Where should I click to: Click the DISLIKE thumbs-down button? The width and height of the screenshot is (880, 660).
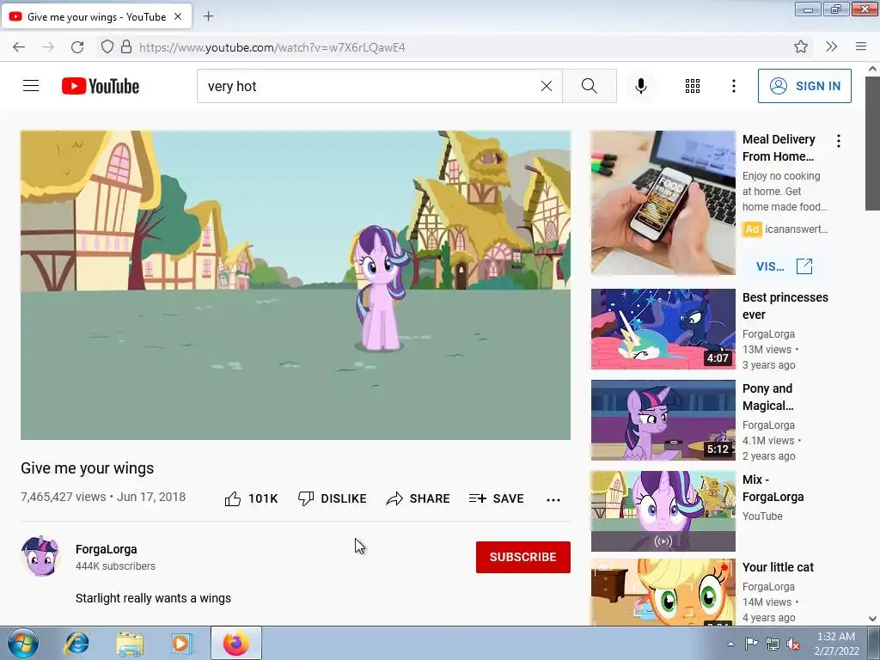coord(333,498)
